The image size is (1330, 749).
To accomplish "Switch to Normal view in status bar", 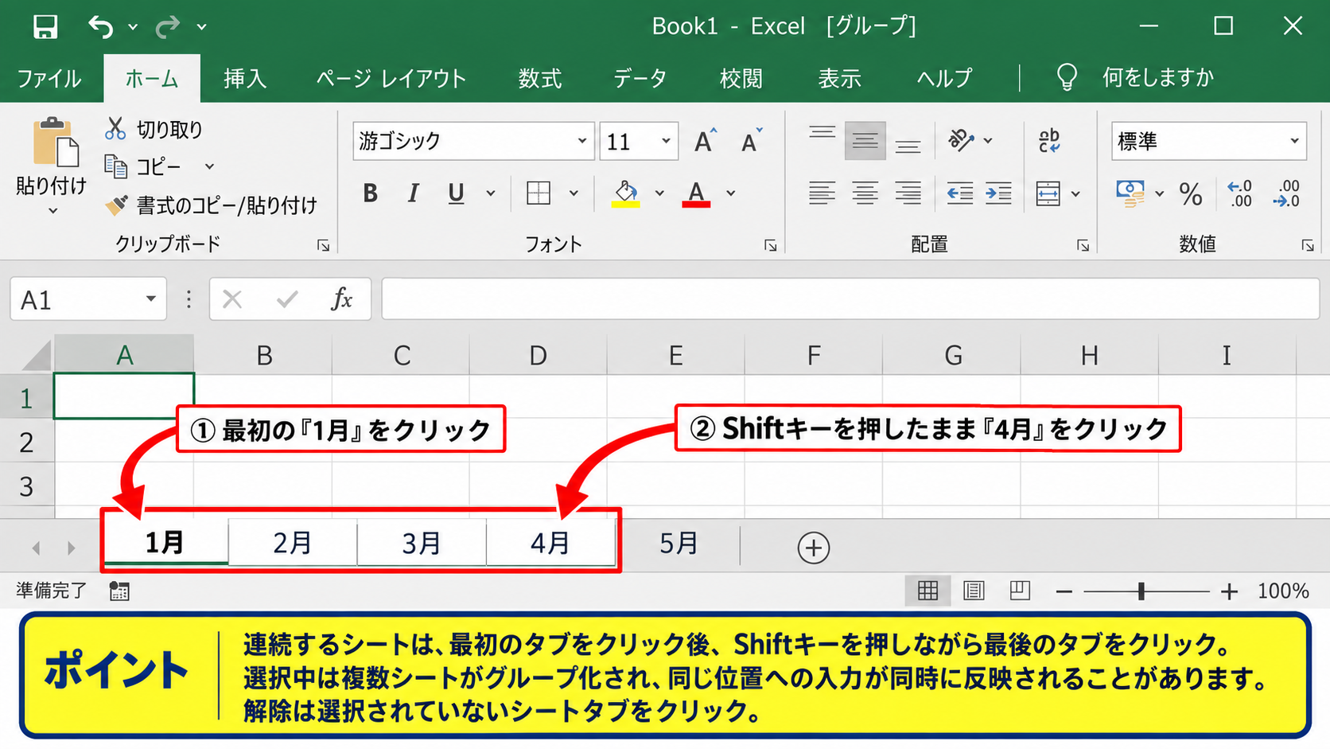I will click(927, 591).
